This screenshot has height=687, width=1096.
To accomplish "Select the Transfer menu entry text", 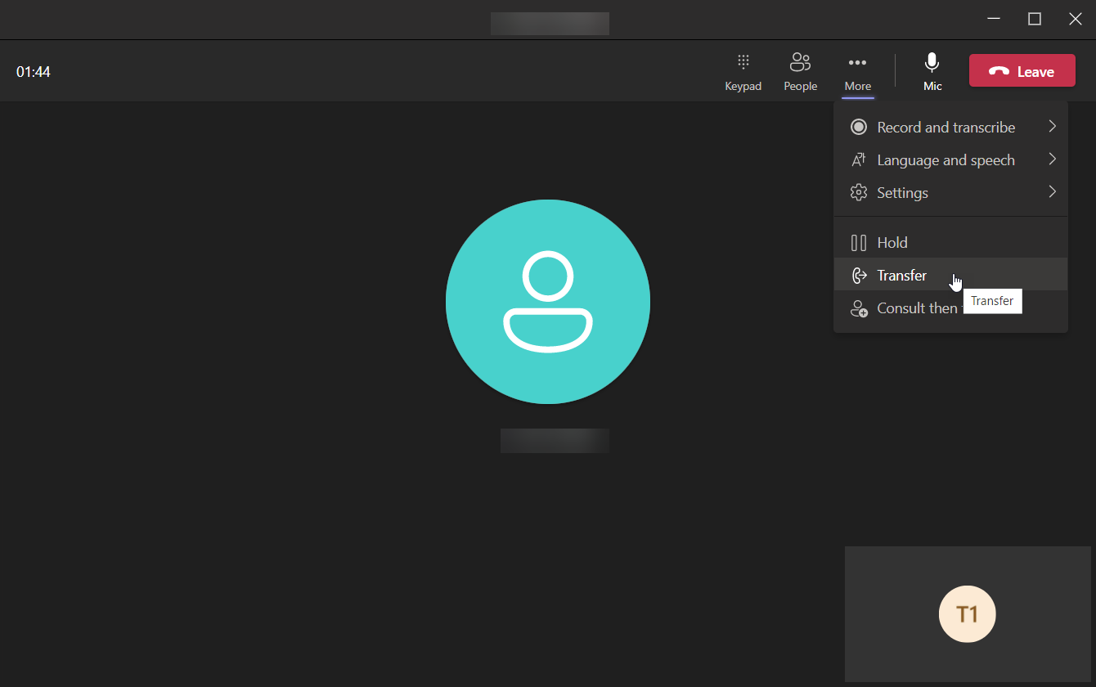I will coord(901,276).
